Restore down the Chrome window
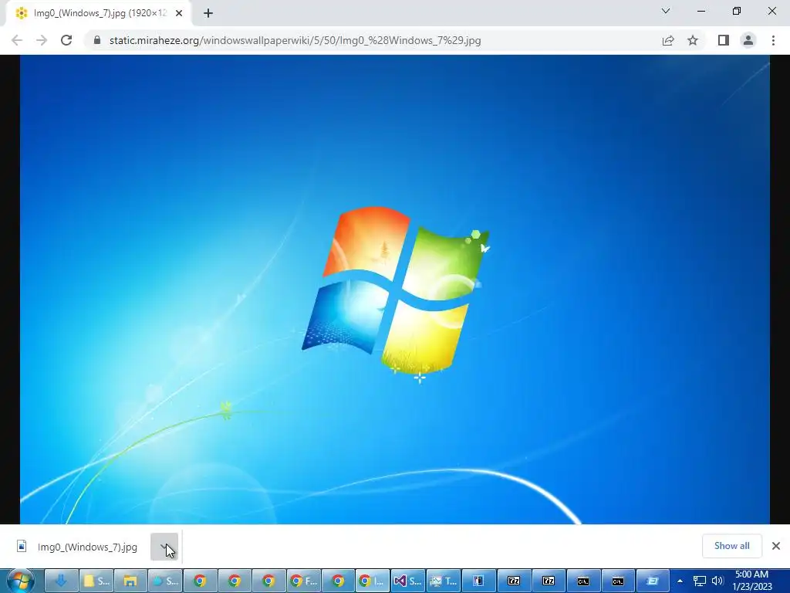Image resolution: width=790 pixels, height=593 pixels. [x=737, y=11]
